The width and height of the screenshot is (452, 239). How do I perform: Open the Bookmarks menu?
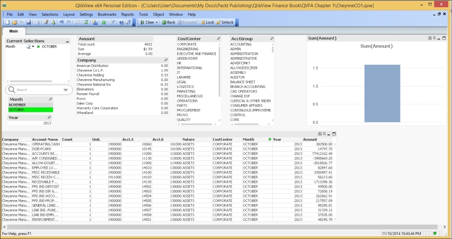click(x=107, y=14)
